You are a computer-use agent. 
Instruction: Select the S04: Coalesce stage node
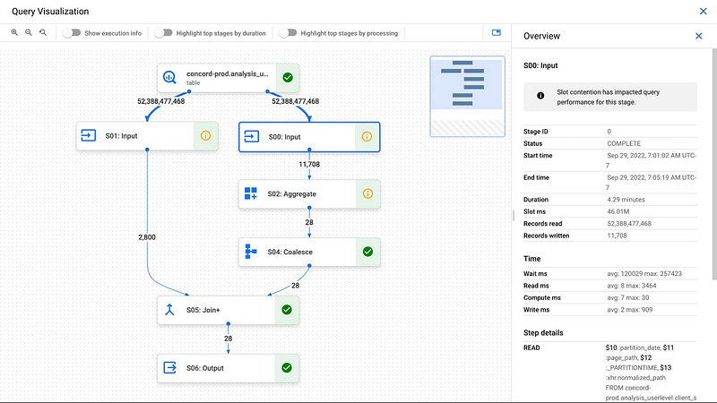pyautogui.click(x=309, y=252)
